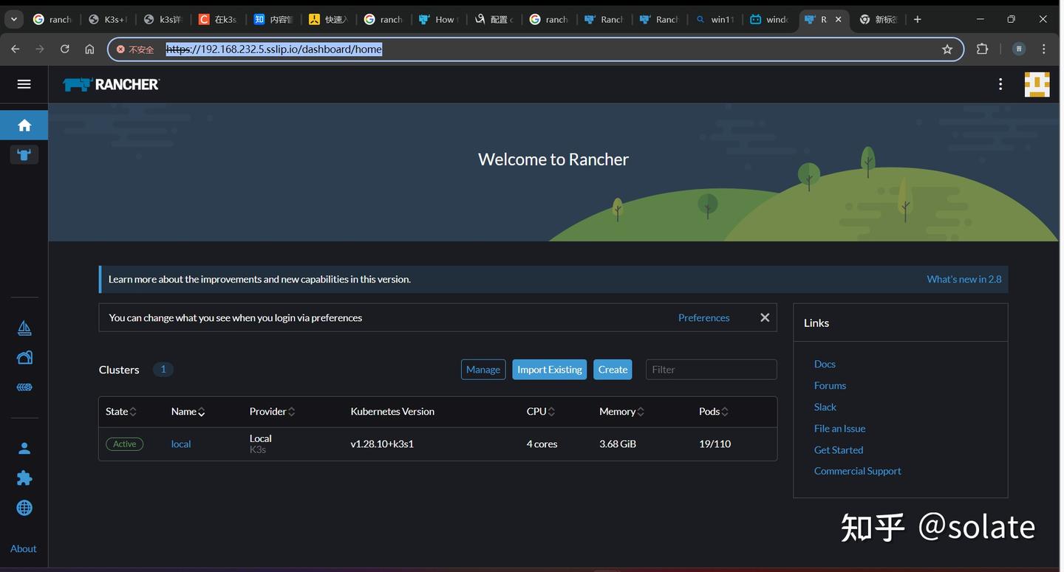Switch to the 快速入 browser tab
Image resolution: width=1064 pixels, height=572 pixels.
[329, 19]
